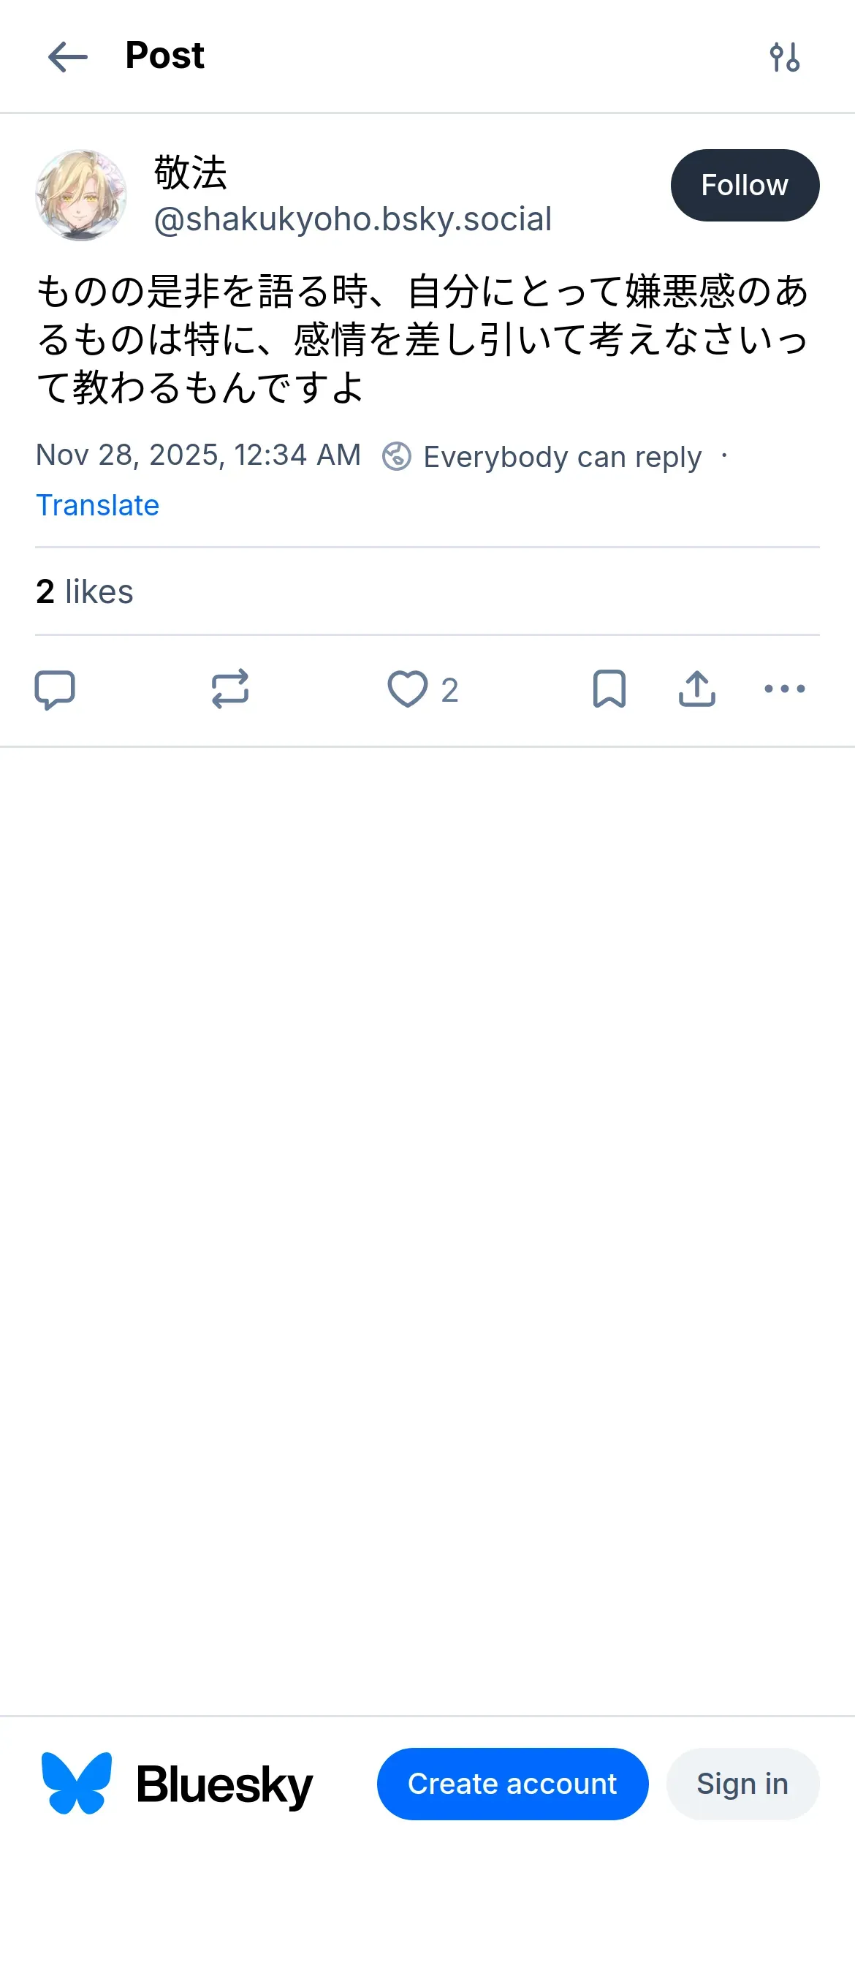
Task: Click the Create account button
Action: 512,1784
